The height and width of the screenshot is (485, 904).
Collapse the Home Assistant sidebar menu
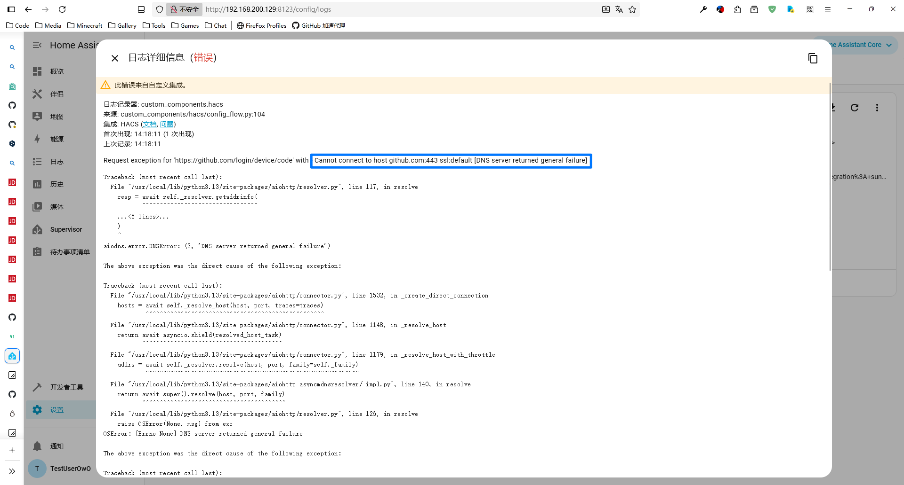[37, 45]
